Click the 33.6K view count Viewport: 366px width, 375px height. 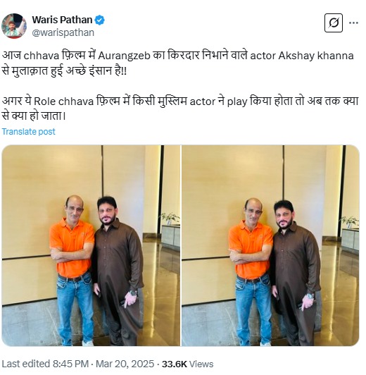175,364
